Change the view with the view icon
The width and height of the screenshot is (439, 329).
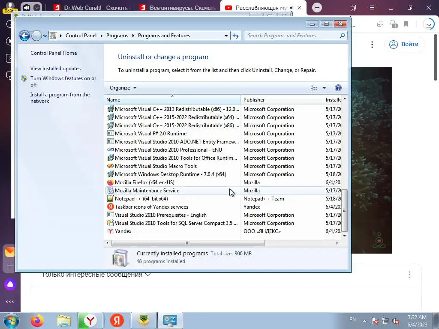(314, 88)
